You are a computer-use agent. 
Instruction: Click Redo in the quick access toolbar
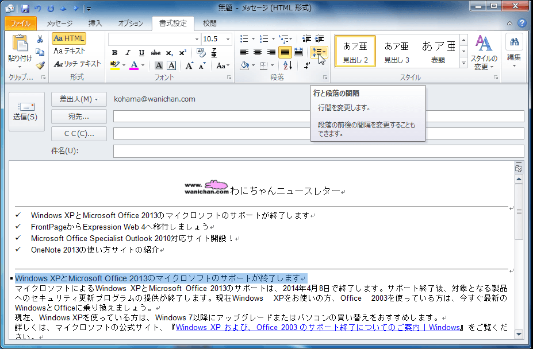click(x=51, y=9)
